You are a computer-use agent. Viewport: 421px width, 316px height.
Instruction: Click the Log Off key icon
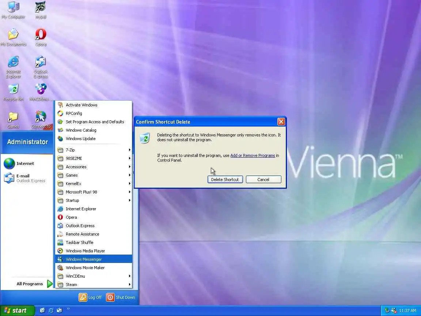[x=83, y=297]
